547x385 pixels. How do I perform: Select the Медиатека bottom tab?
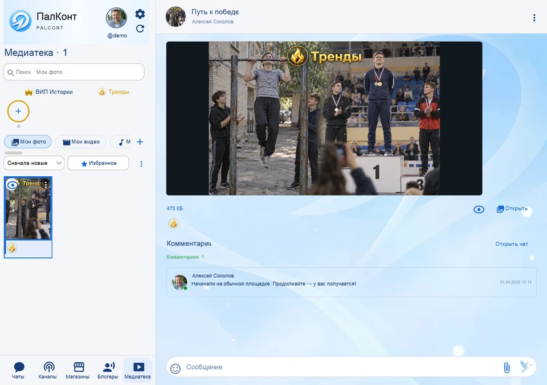coord(137,370)
